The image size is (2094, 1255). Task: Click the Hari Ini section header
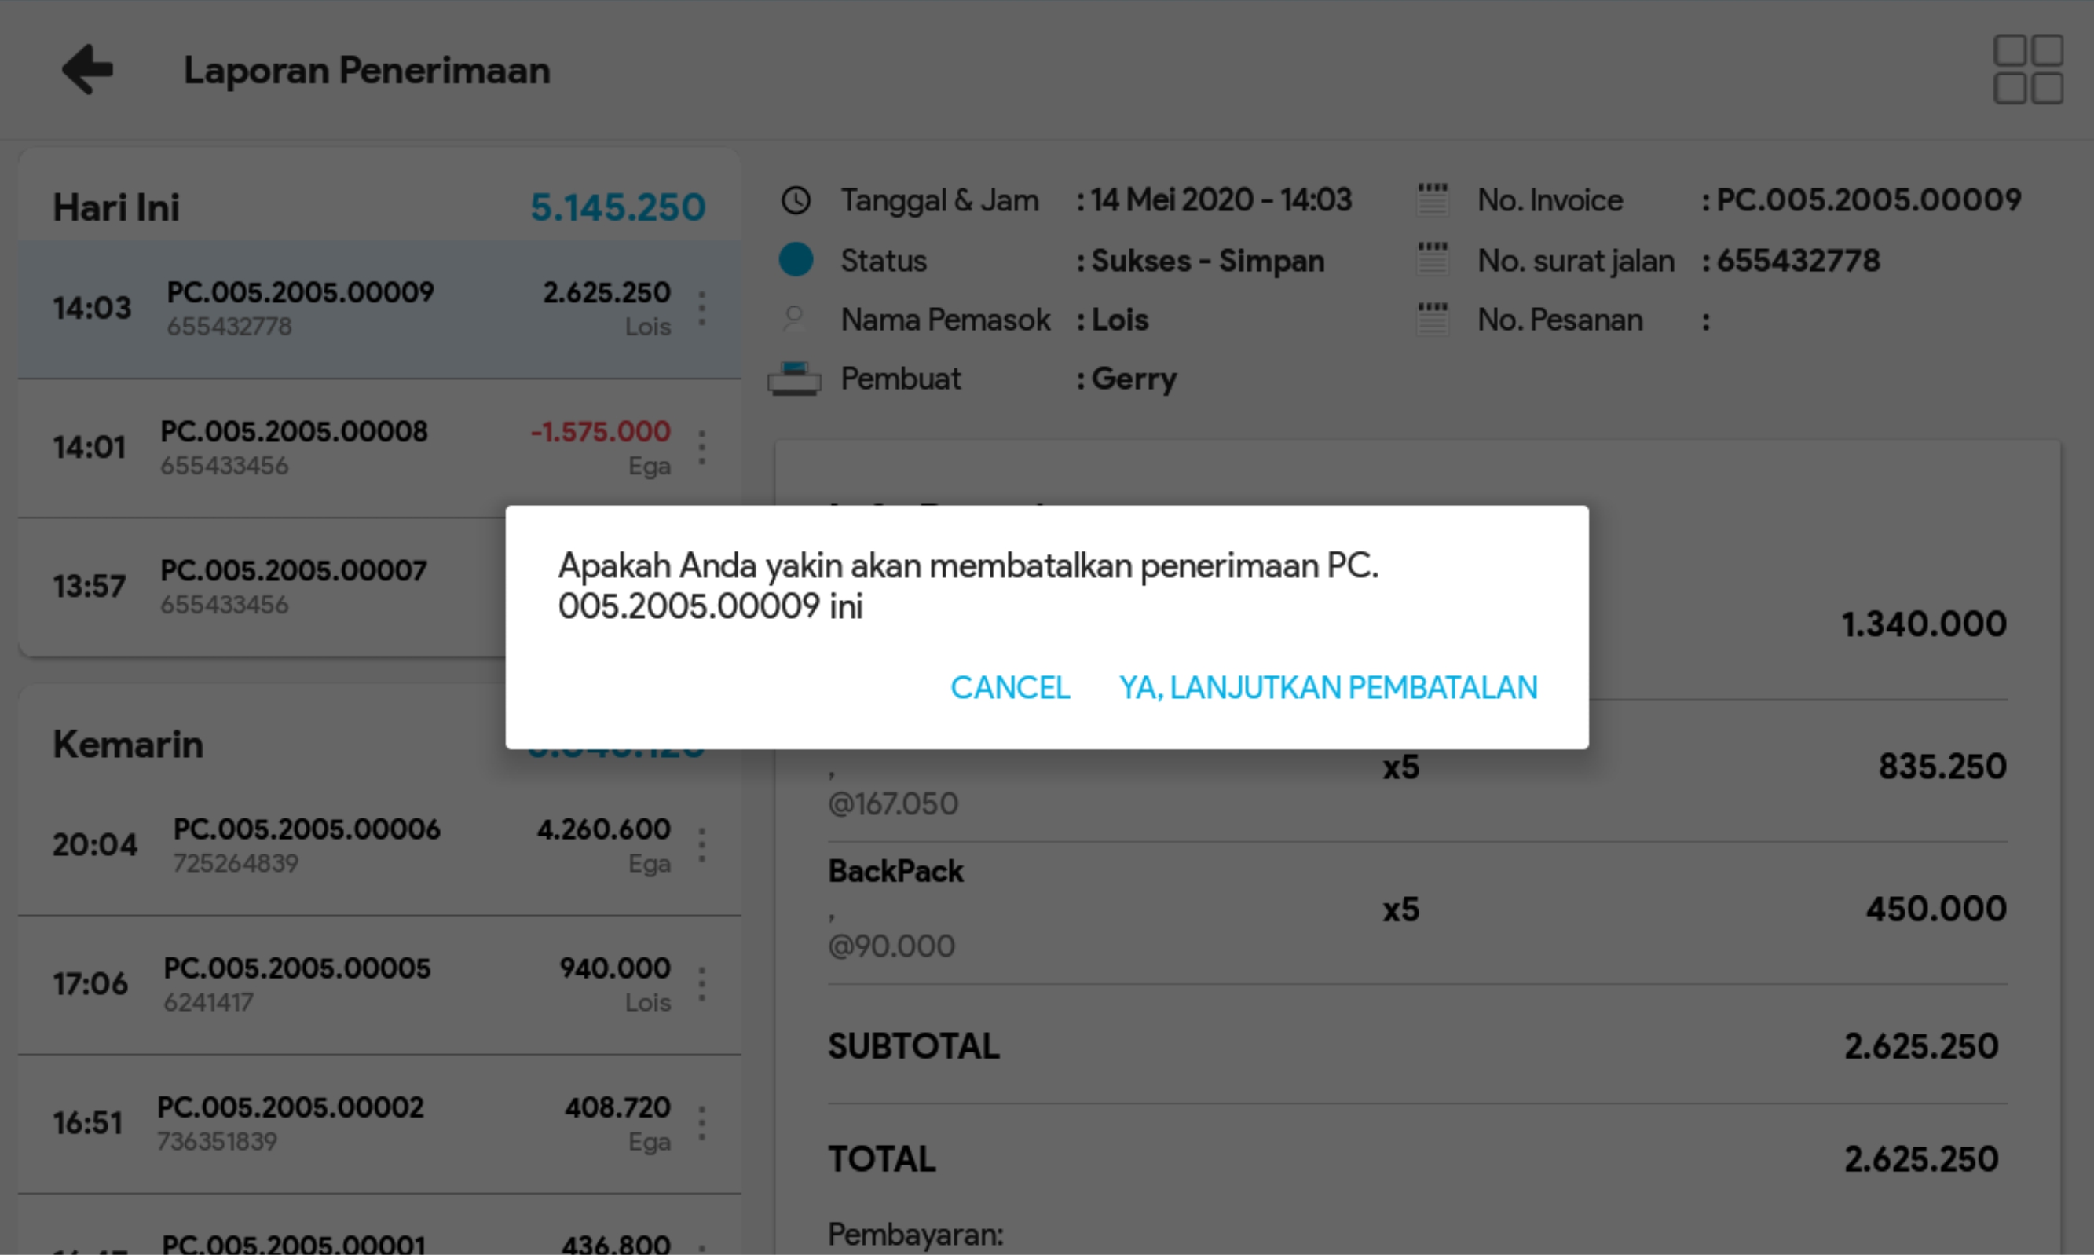(x=117, y=207)
